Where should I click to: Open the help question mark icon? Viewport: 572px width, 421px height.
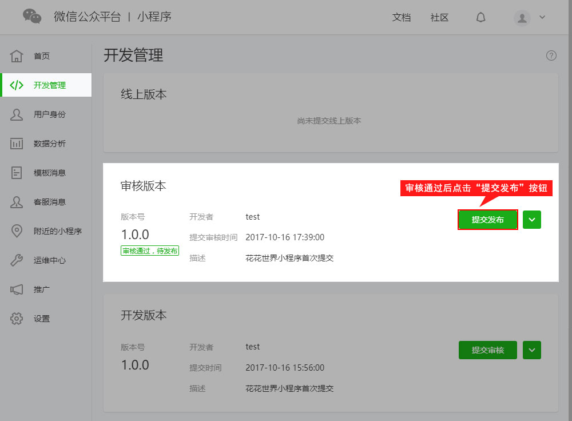click(551, 55)
